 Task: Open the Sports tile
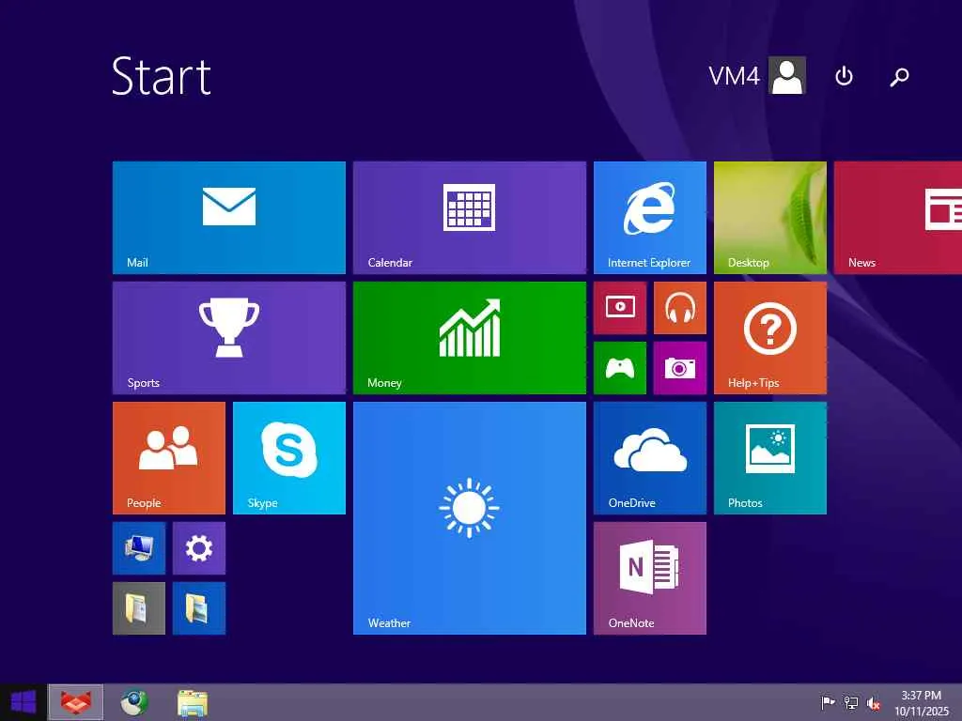coord(229,338)
